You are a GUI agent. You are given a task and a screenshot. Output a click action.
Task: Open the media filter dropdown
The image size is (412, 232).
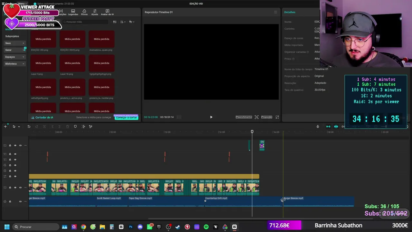[x=132, y=22]
